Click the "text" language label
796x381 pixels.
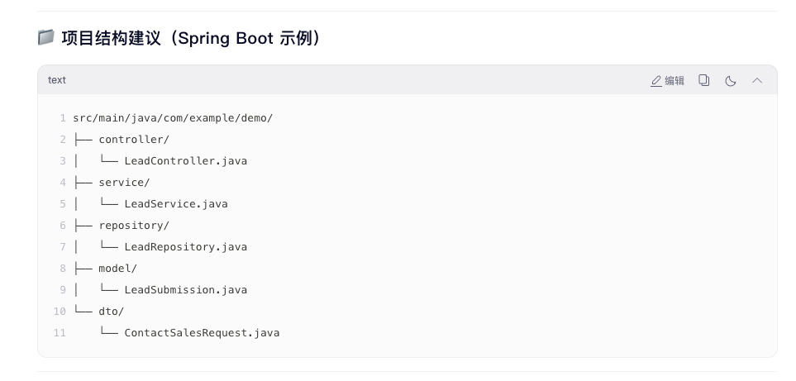(x=57, y=80)
